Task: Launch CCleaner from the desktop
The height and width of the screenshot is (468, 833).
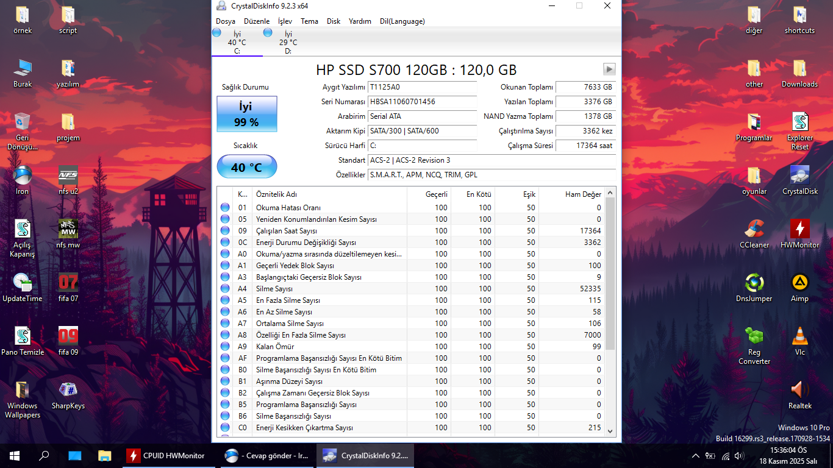Action: 754,234
